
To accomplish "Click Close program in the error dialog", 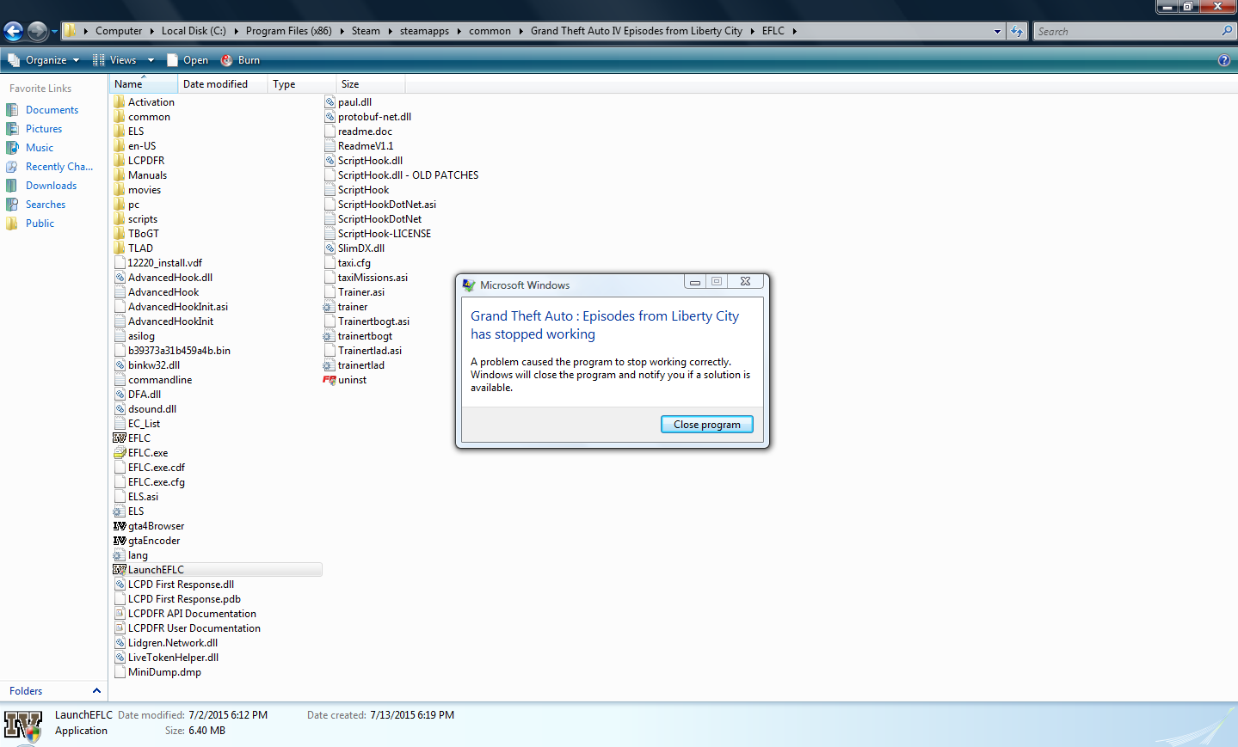I will click(707, 425).
